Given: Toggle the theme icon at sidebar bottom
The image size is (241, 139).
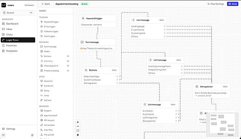Looking at the screenshot, I should pyautogui.click(x=32, y=135).
